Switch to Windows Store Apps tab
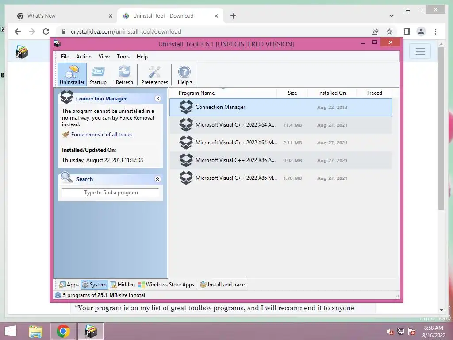Image resolution: width=453 pixels, height=340 pixels. coord(166,285)
